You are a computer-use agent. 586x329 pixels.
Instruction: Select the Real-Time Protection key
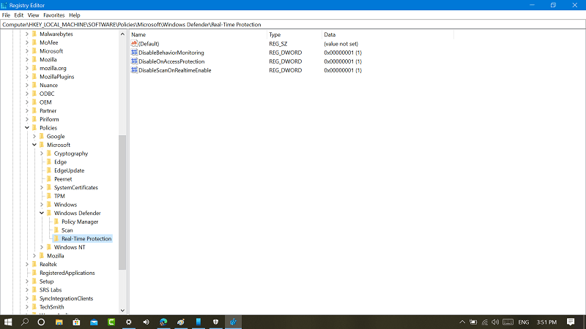86,239
